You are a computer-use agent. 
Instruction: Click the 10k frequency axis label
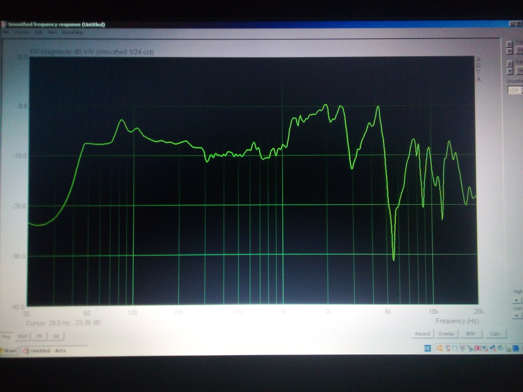click(x=433, y=312)
